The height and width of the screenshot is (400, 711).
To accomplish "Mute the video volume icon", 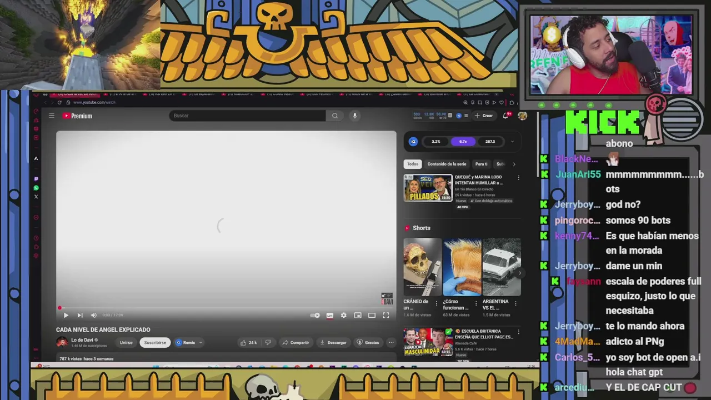I will [x=93, y=315].
